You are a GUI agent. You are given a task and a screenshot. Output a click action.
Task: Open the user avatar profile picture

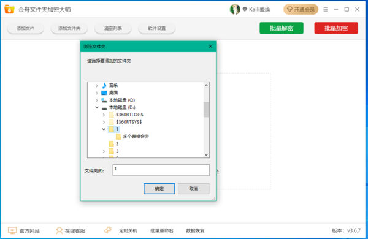235,9
